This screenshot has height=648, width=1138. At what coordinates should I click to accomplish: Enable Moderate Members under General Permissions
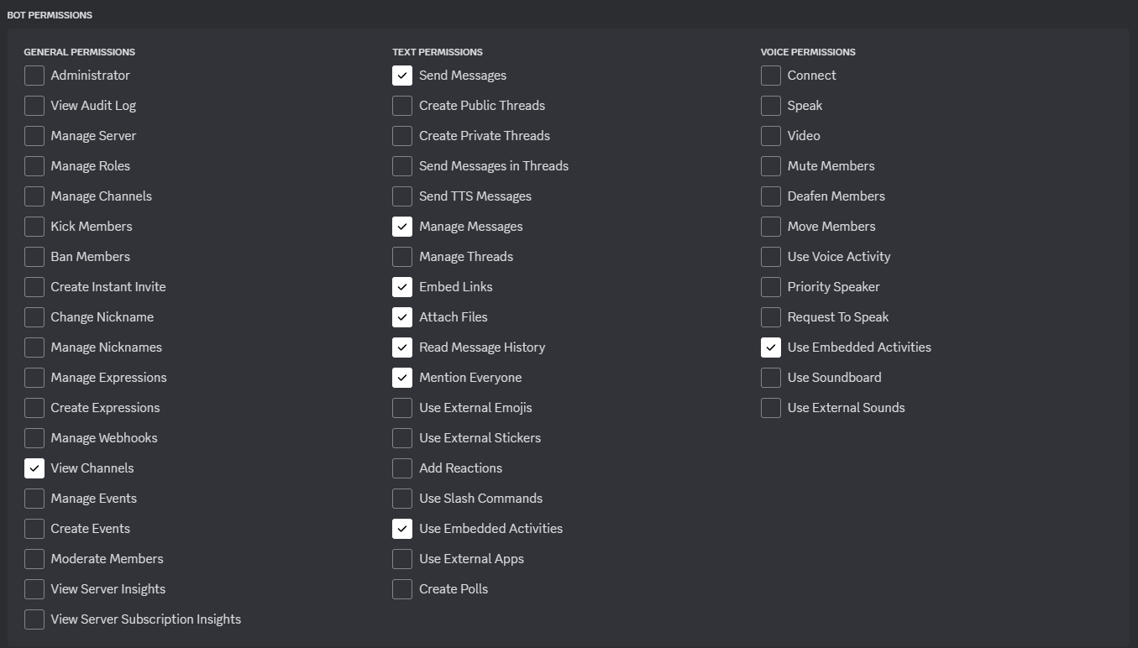pyautogui.click(x=34, y=558)
